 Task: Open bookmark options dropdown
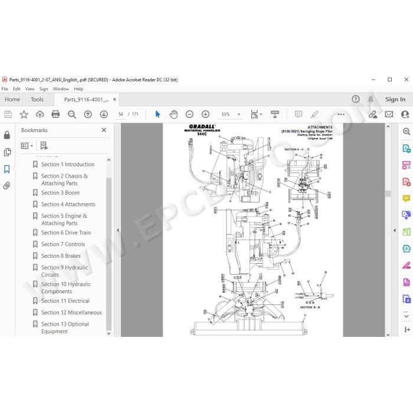tap(27, 146)
